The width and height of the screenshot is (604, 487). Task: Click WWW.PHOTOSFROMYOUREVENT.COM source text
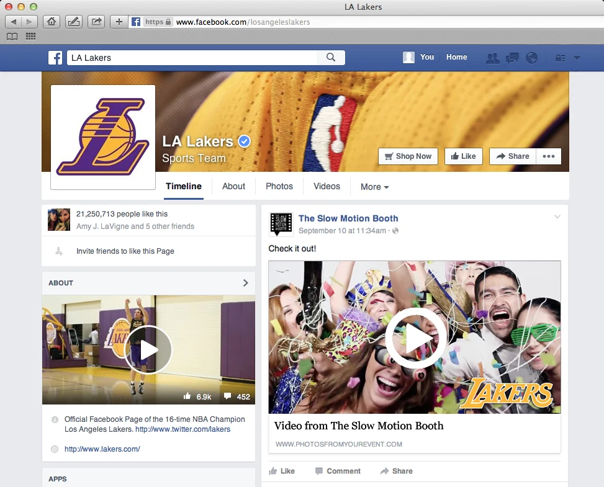(338, 444)
